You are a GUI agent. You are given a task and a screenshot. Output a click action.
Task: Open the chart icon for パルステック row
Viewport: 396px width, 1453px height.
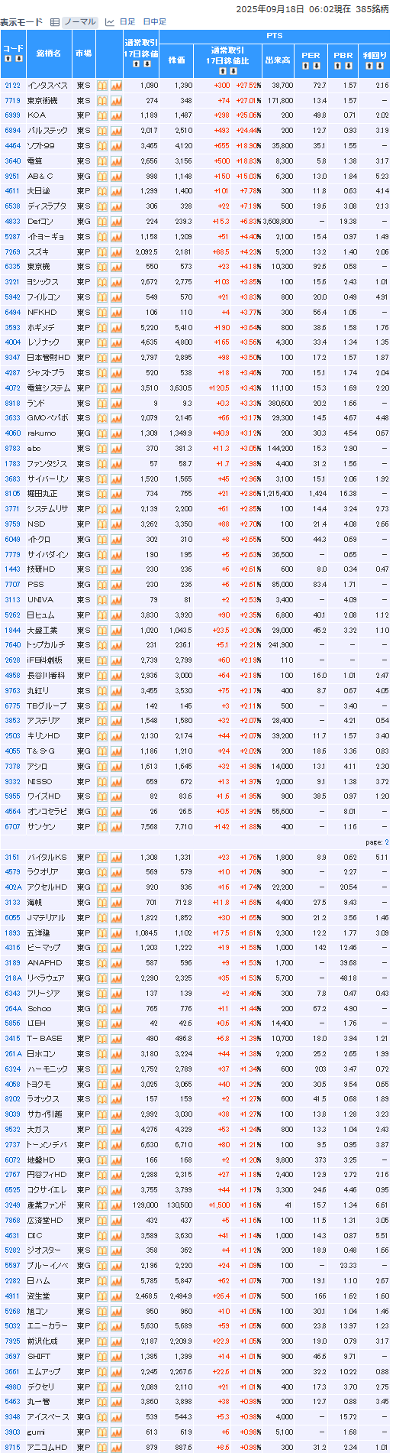point(116,131)
